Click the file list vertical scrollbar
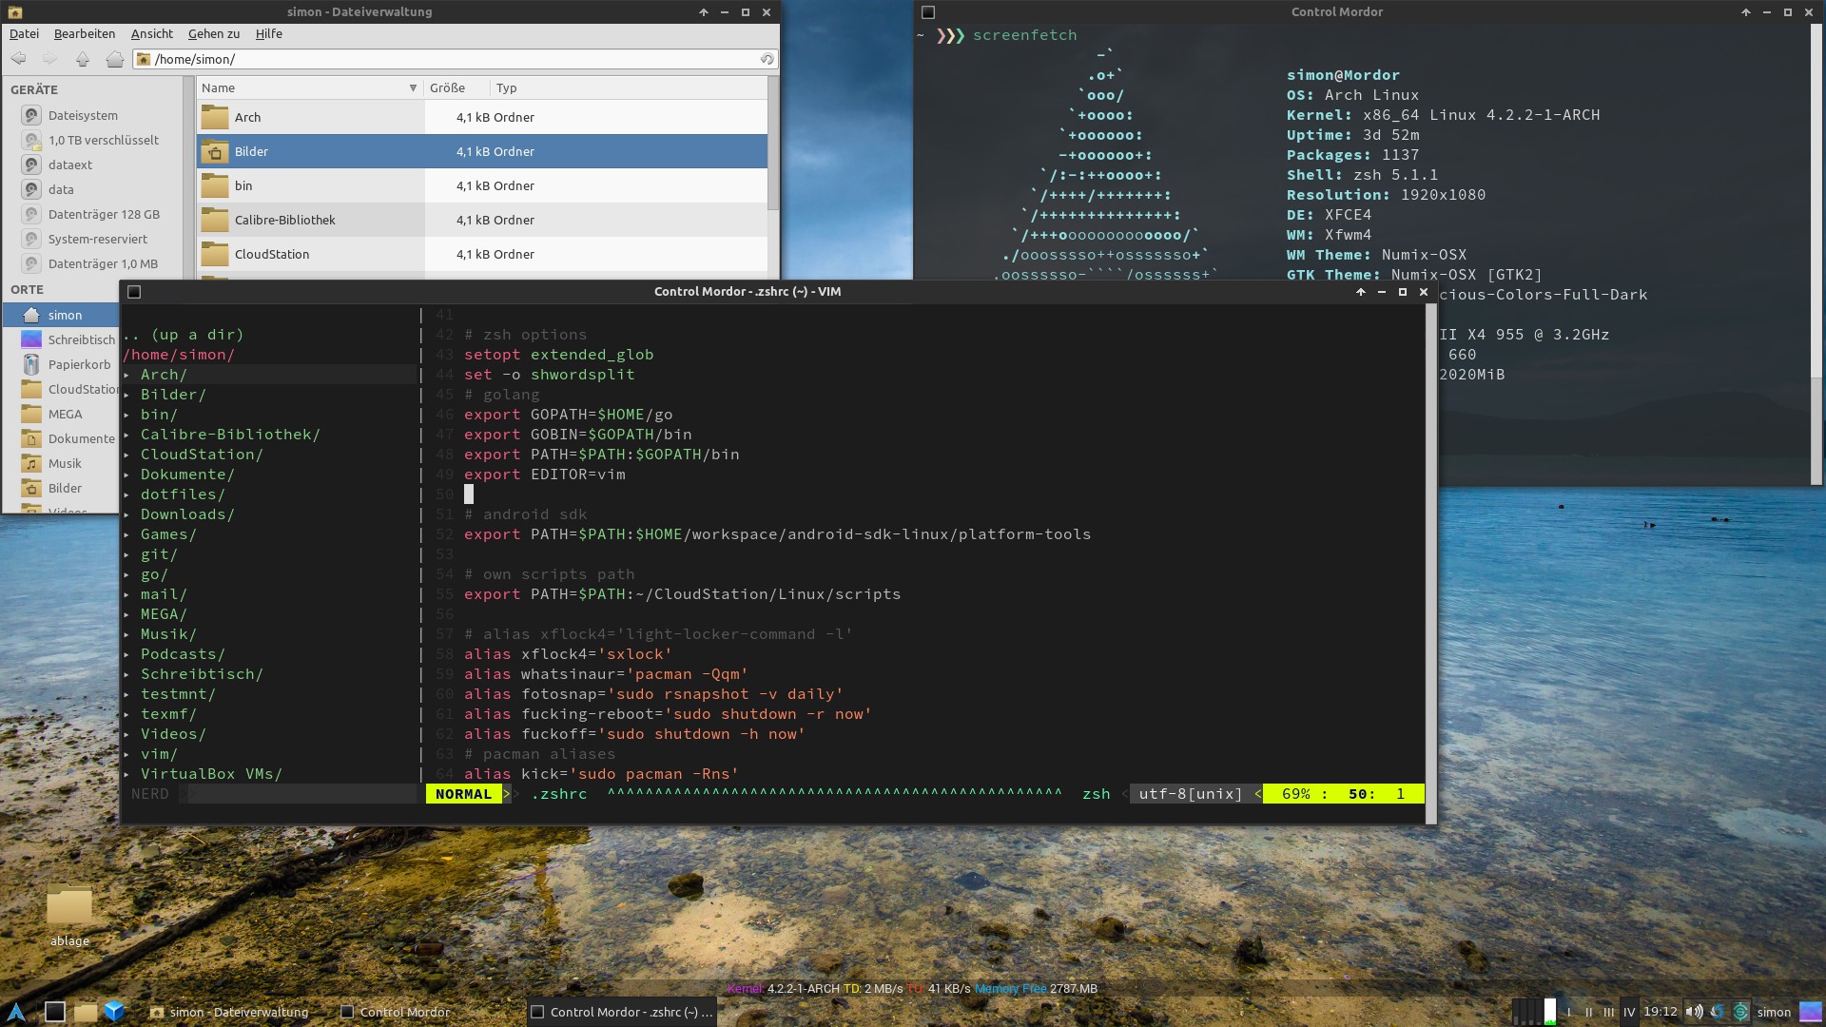The height and width of the screenshot is (1027, 1826). tap(773, 143)
